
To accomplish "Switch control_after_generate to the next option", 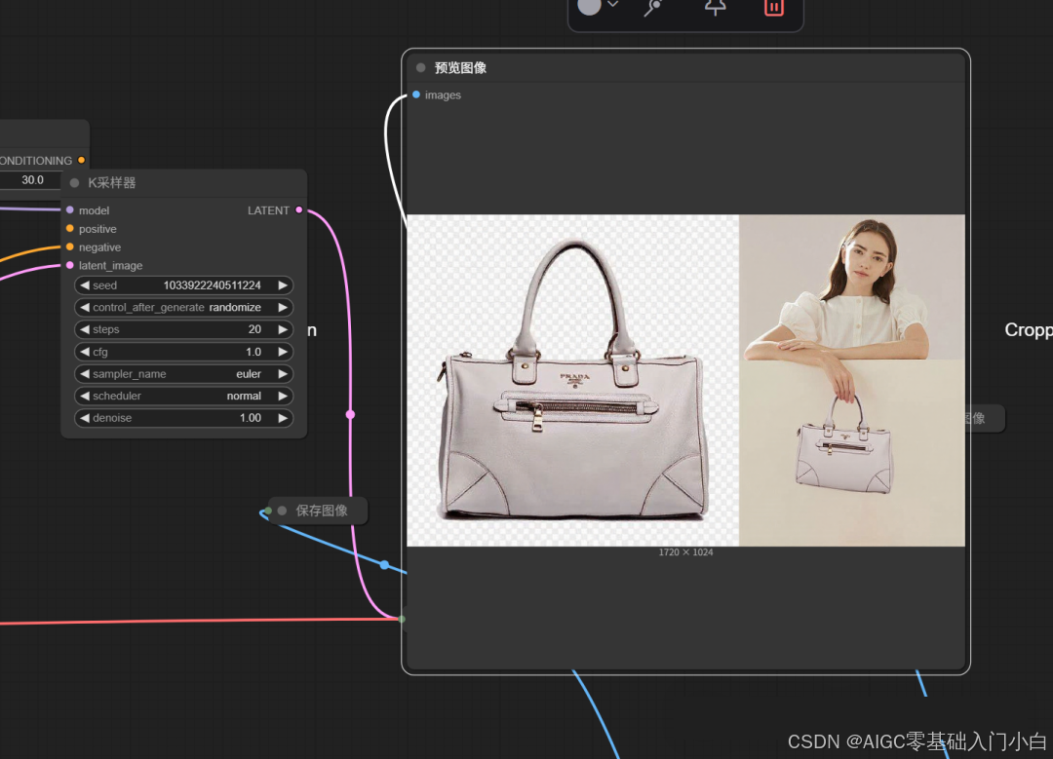I will pos(283,307).
